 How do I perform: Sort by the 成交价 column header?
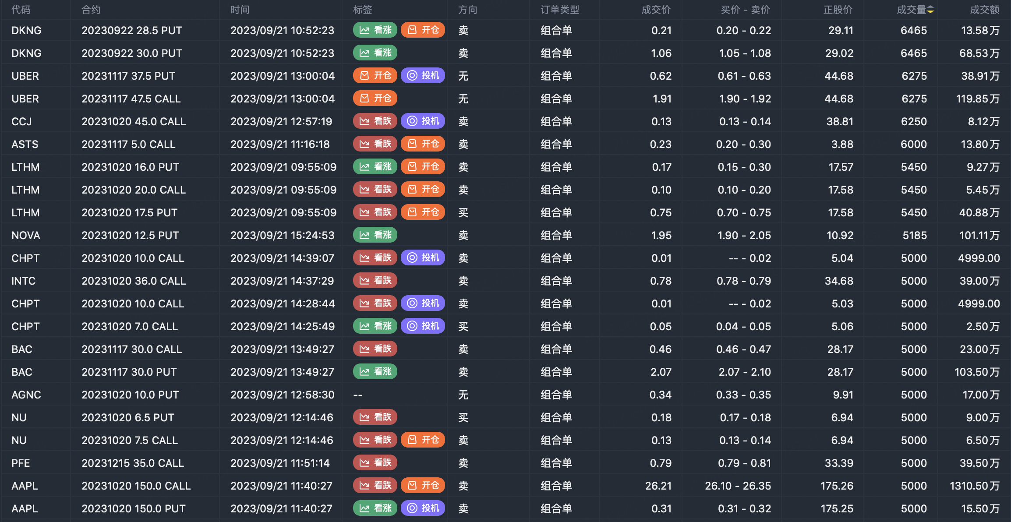click(656, 10)
